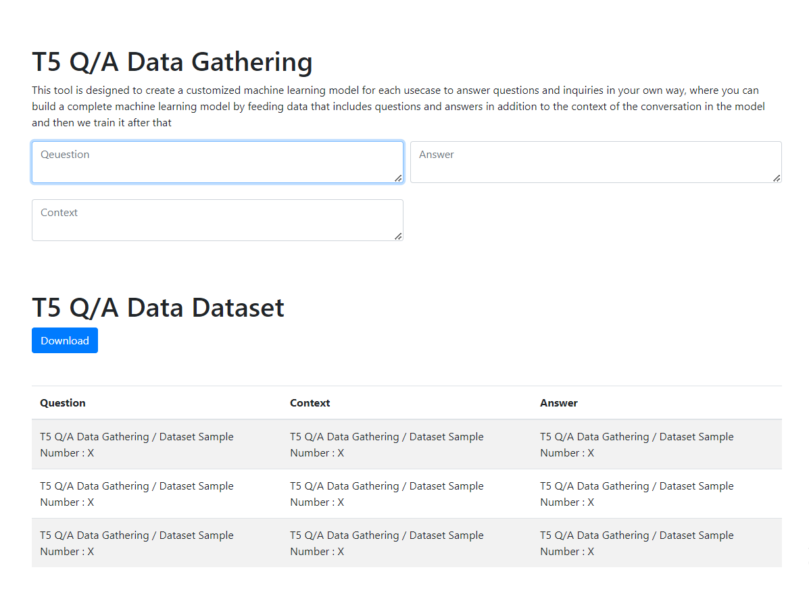
Task: Select the first row's Question cell
Action: pos(137,445)
